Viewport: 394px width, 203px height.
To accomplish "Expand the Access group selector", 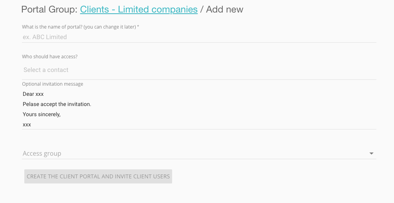I will (196, 154).
